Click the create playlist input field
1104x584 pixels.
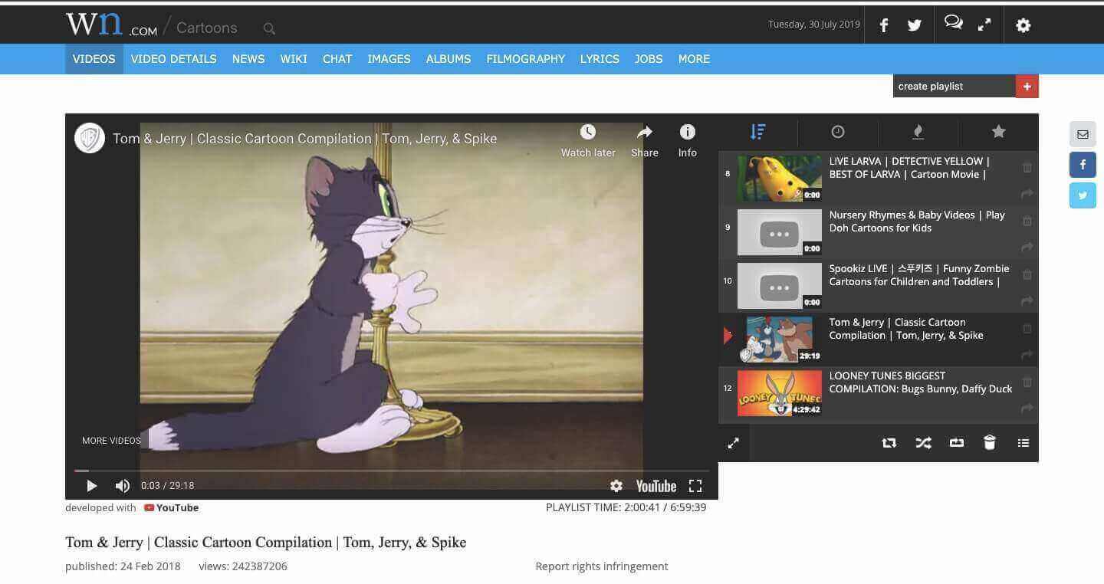click(955, 86)
